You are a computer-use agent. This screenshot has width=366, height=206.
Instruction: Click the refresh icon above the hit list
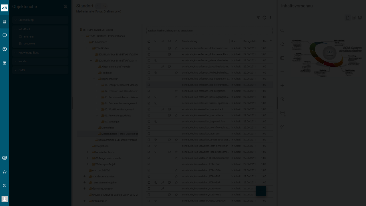264,18
